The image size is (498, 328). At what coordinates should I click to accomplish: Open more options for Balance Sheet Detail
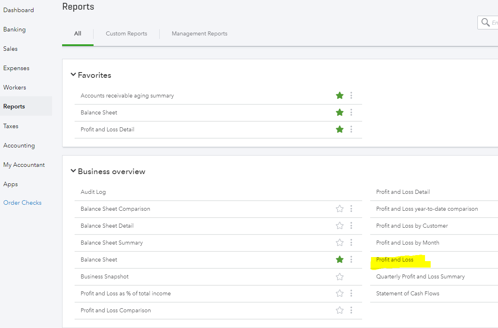click(351, 226)
